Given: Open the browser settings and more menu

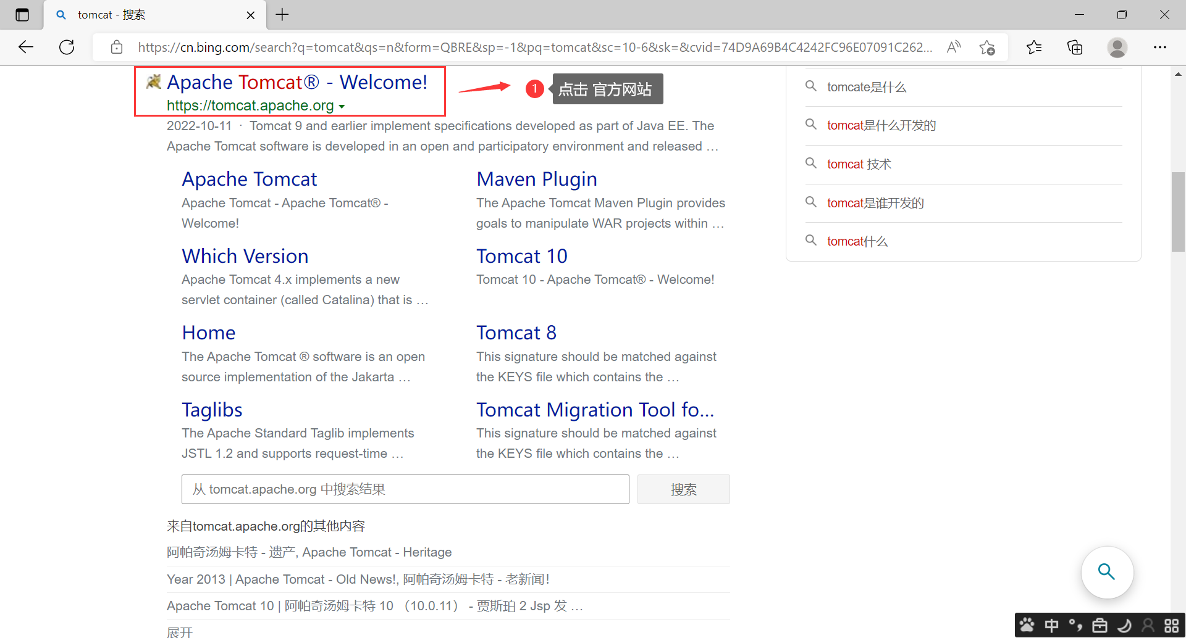Looking at the screenshot, I should click(1160, 47).
